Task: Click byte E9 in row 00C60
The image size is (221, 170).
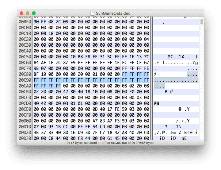Action: click(x=73, y=63)
